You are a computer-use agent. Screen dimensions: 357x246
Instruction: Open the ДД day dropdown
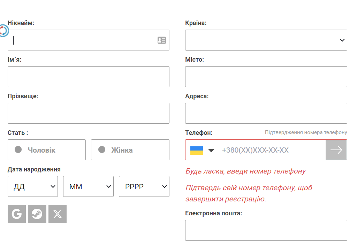tap(33, 186)
